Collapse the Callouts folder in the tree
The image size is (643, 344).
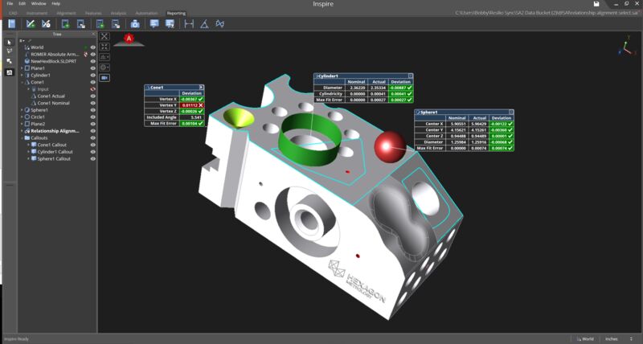[x=23, y=137]
